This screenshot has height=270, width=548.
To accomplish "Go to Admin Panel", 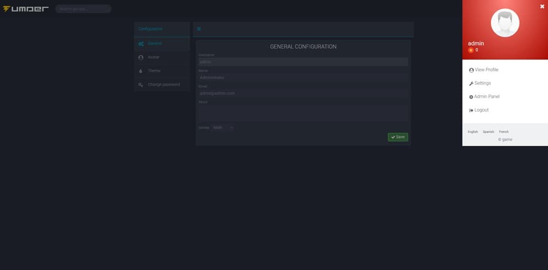I will 487,97.
